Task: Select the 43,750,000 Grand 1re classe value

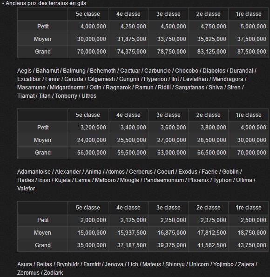Action: (x=252, y=245)
